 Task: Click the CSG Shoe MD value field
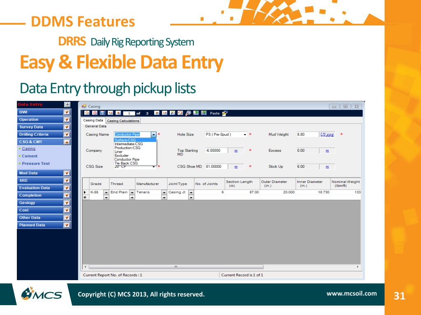coord(216,167)
